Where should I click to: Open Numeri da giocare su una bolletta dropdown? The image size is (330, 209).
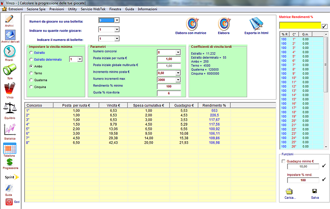click(x=117, y=20)
